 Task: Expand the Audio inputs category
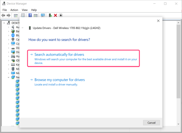pyautogui.click(x=8, y=27)
